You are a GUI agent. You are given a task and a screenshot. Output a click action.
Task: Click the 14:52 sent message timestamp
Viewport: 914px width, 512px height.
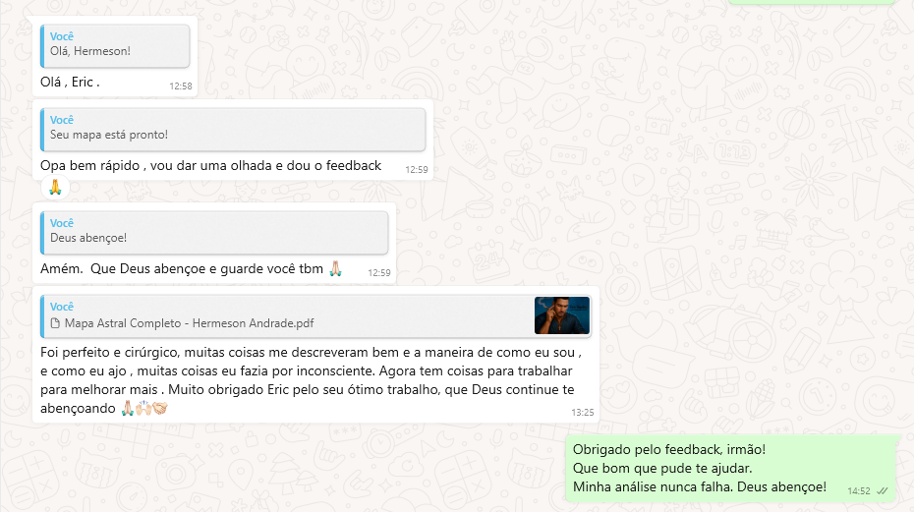pyautogui.click(x=859, y=491)
